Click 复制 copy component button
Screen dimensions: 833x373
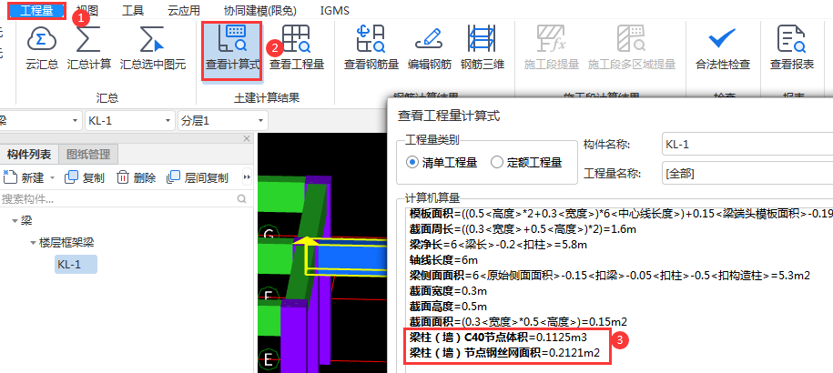pyautogui.click(x=84, y=177)
